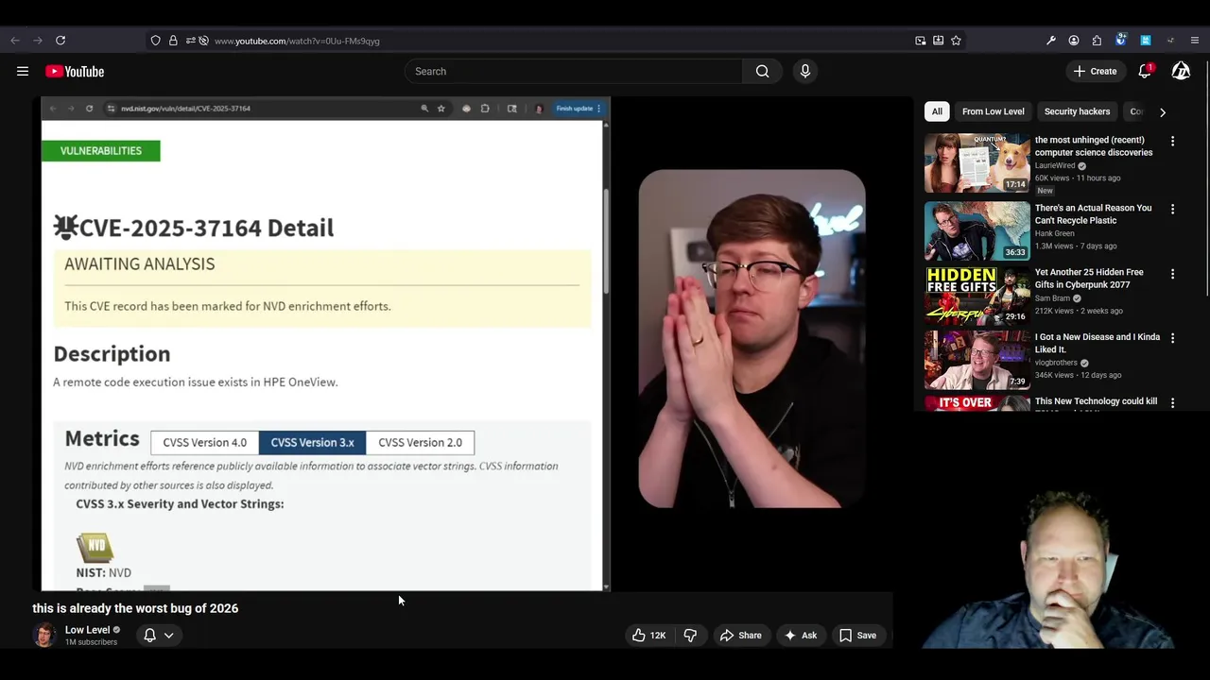
Task: Click green VULNERABILITIES button in video
Action: (101, 151)
